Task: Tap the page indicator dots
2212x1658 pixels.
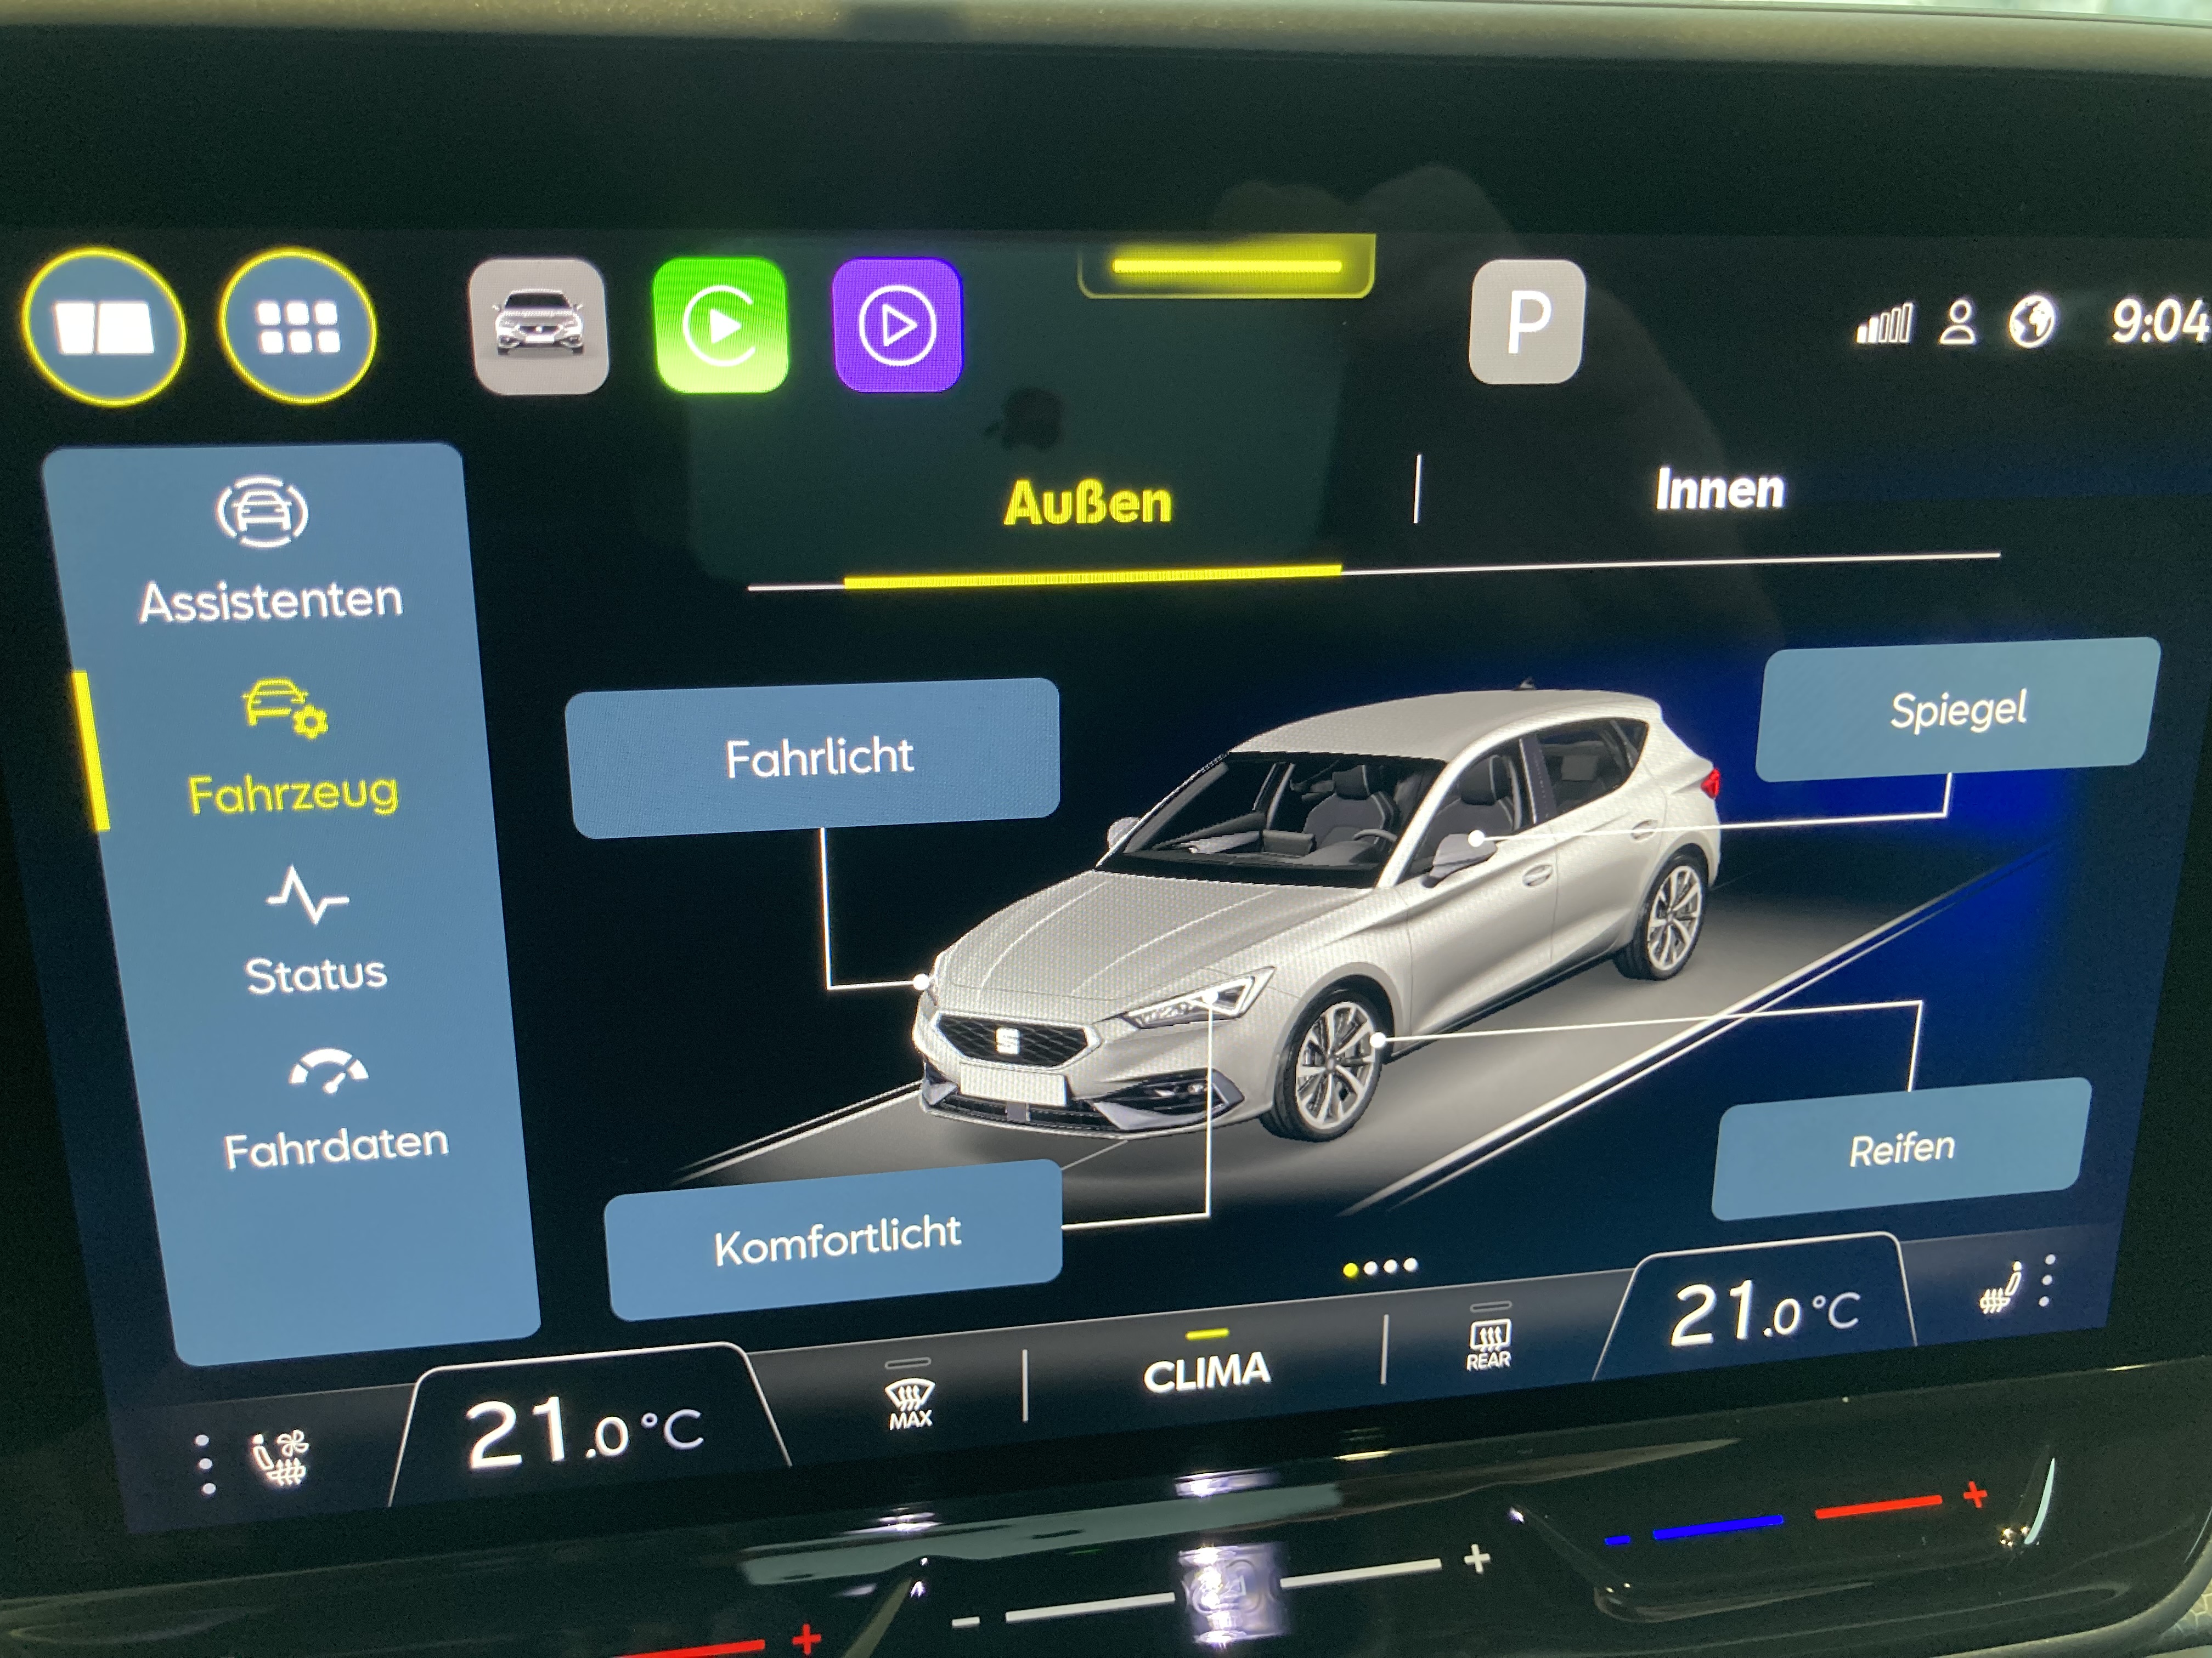Action: pos(1380,1267)
